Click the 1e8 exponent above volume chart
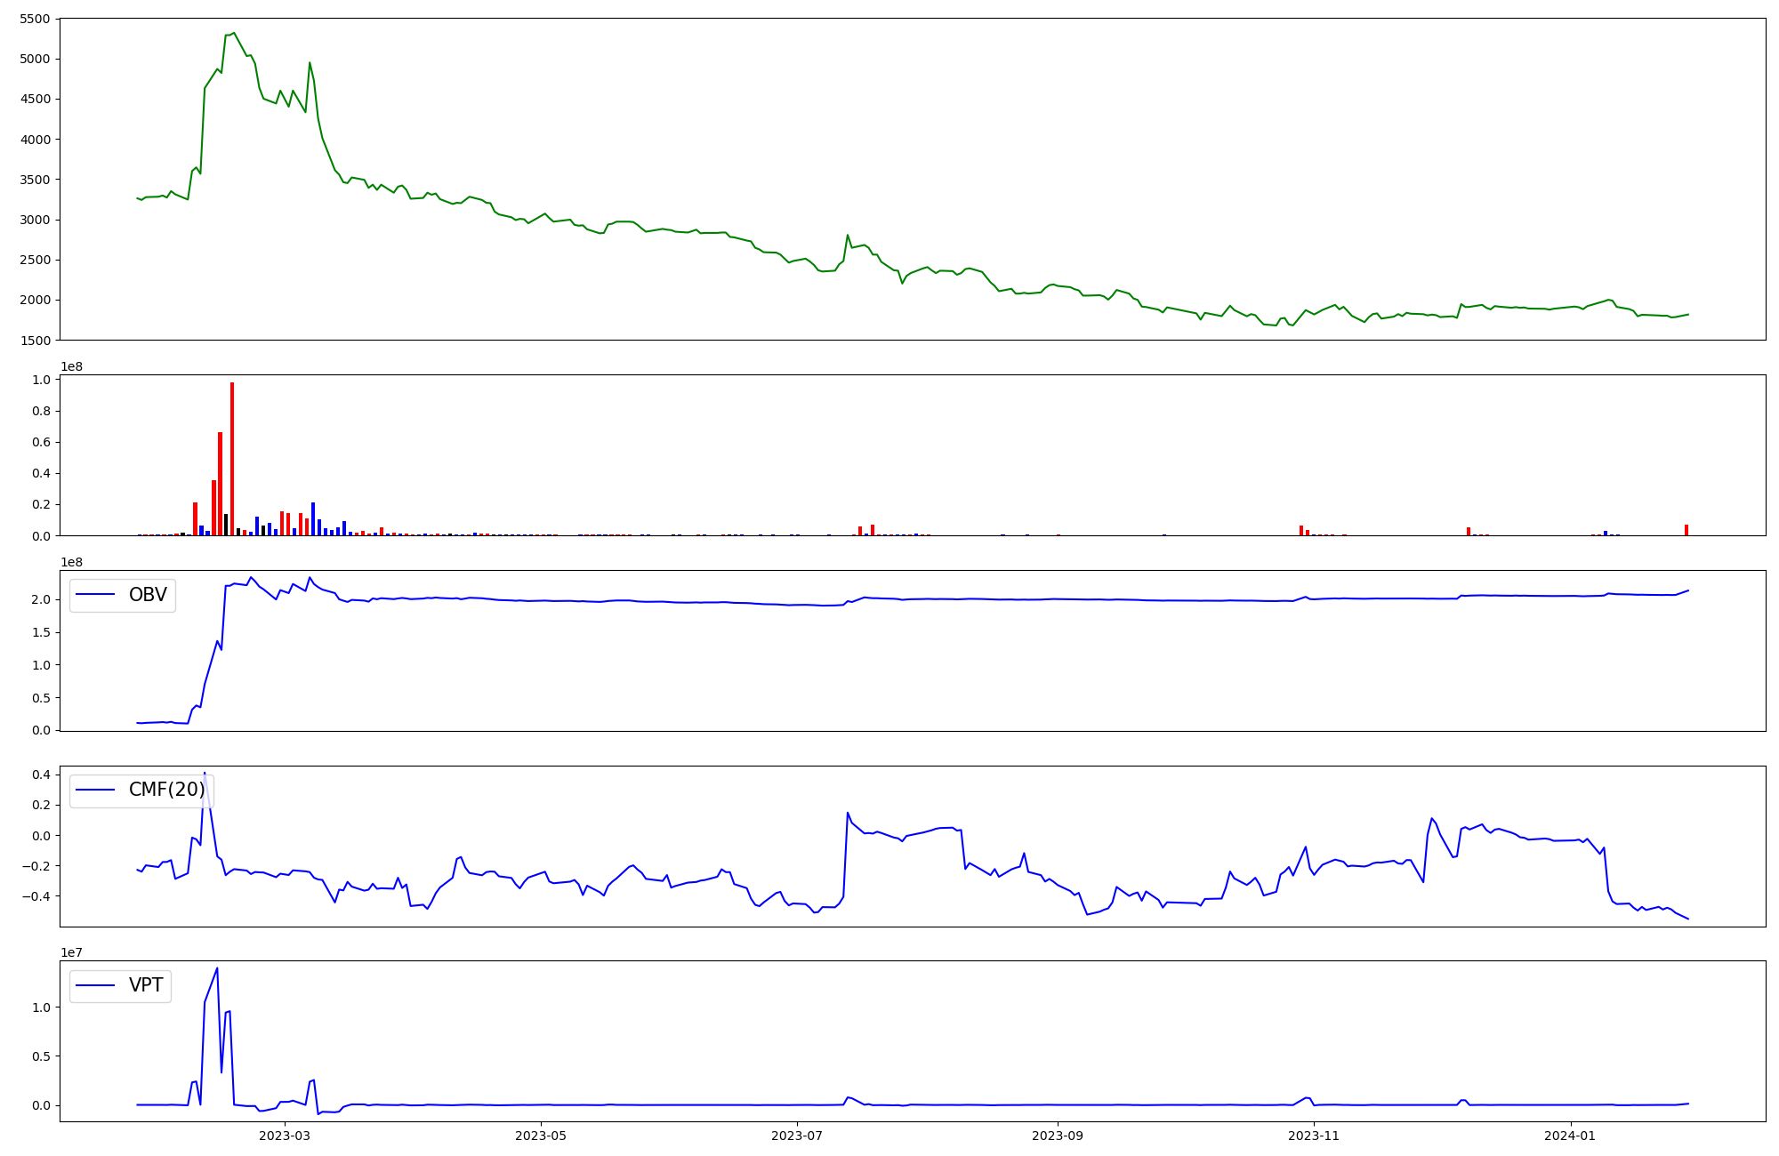This screenshot has height=1156, width=1779. pyautogui.click(x=71, y=366)
